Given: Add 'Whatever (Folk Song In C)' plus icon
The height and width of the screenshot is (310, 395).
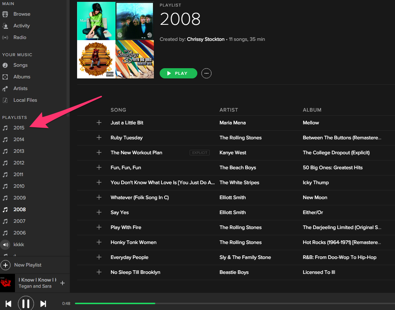Looking at the screenshot, I should pos(99,197).
